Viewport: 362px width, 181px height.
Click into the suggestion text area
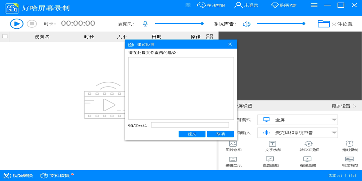coord(181,88)
